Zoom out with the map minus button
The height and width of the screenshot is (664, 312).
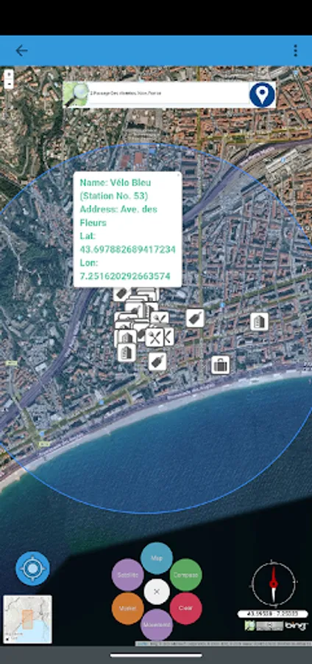coord(9,84)
